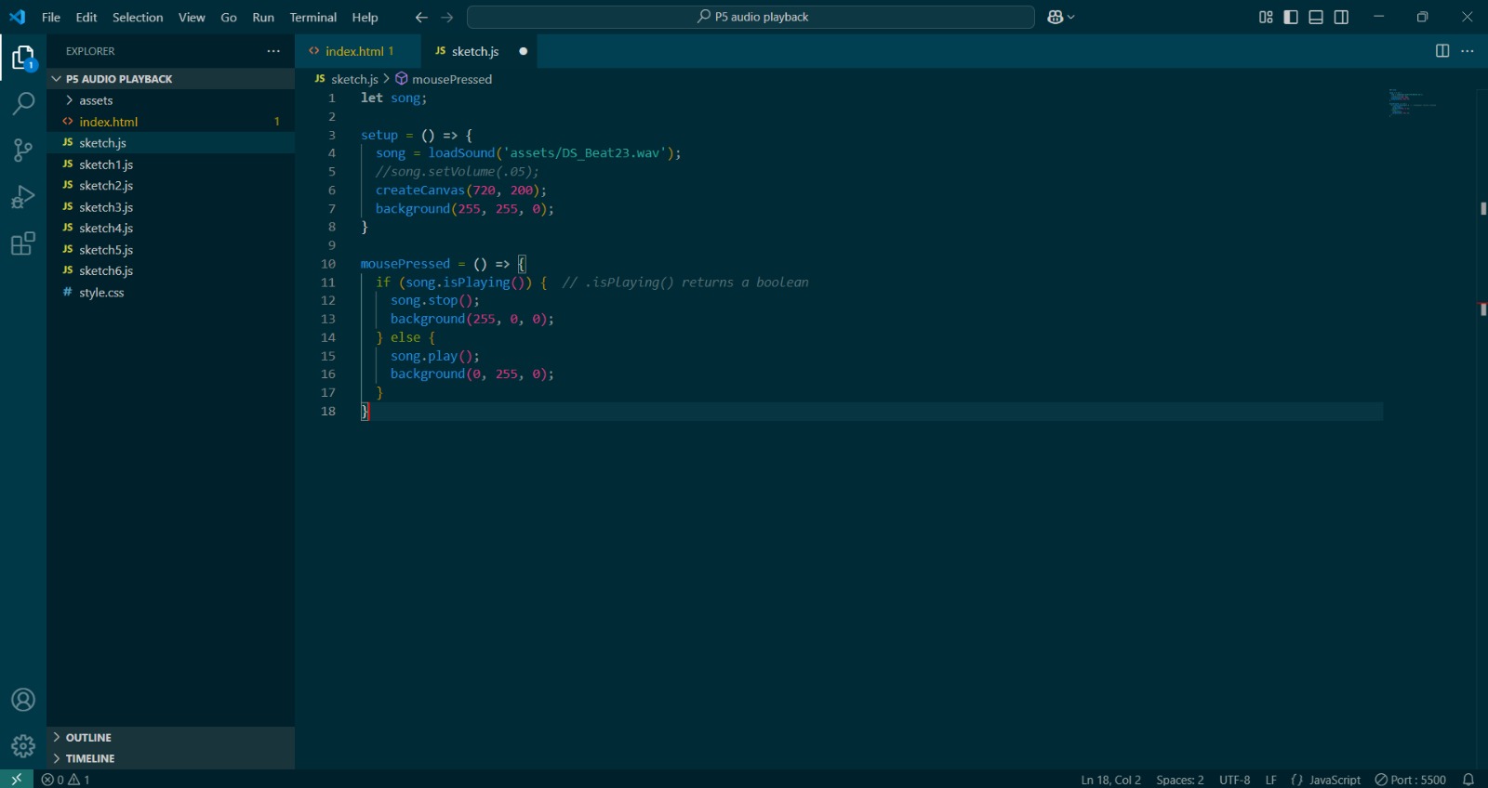The height and width of the screenshot is (788, 1488).
Task: Open the notifications bell in status bar
Action: pyautogui.click(x=1468, y=780)
